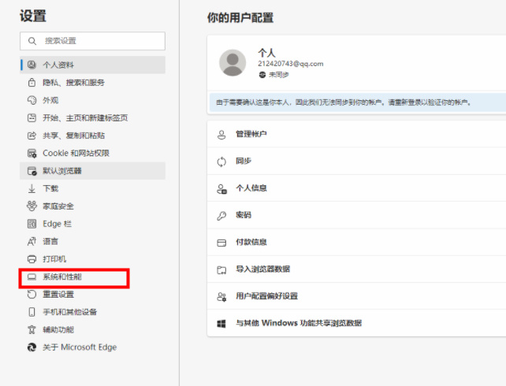Open 同步 sync settings row

tap(356, 161)
